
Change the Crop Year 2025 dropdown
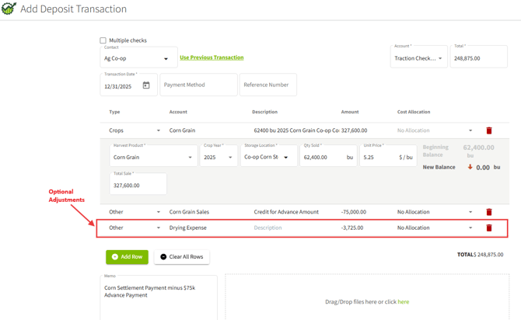[230, 158]
